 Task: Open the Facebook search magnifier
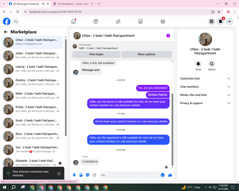point(16,21)
